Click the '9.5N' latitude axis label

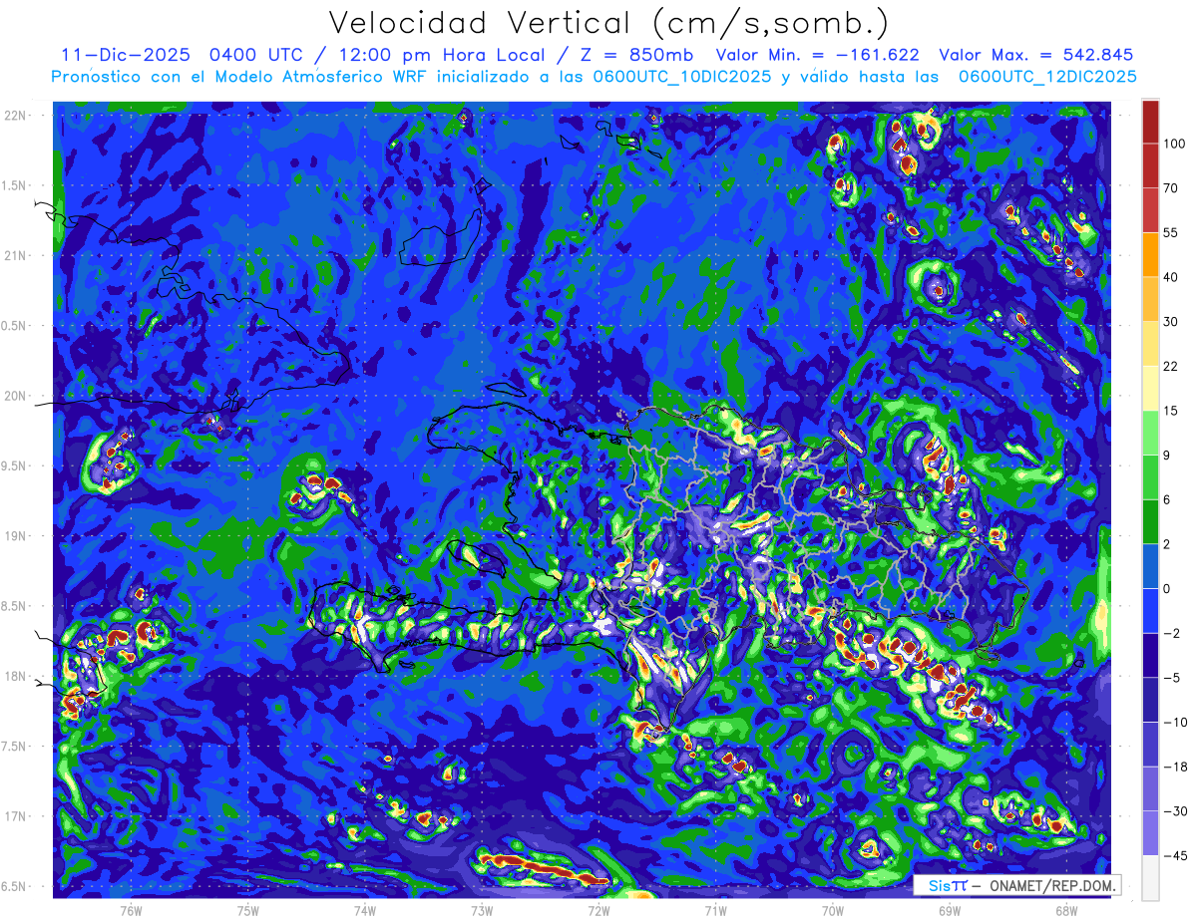point(15,465)
